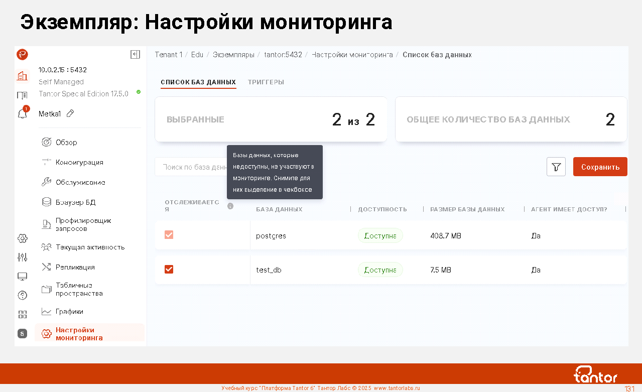Viewport: 642px width, 392px height.
Task: Toggle the postgres tracking checkbox
Action: [x=169, y=235]
